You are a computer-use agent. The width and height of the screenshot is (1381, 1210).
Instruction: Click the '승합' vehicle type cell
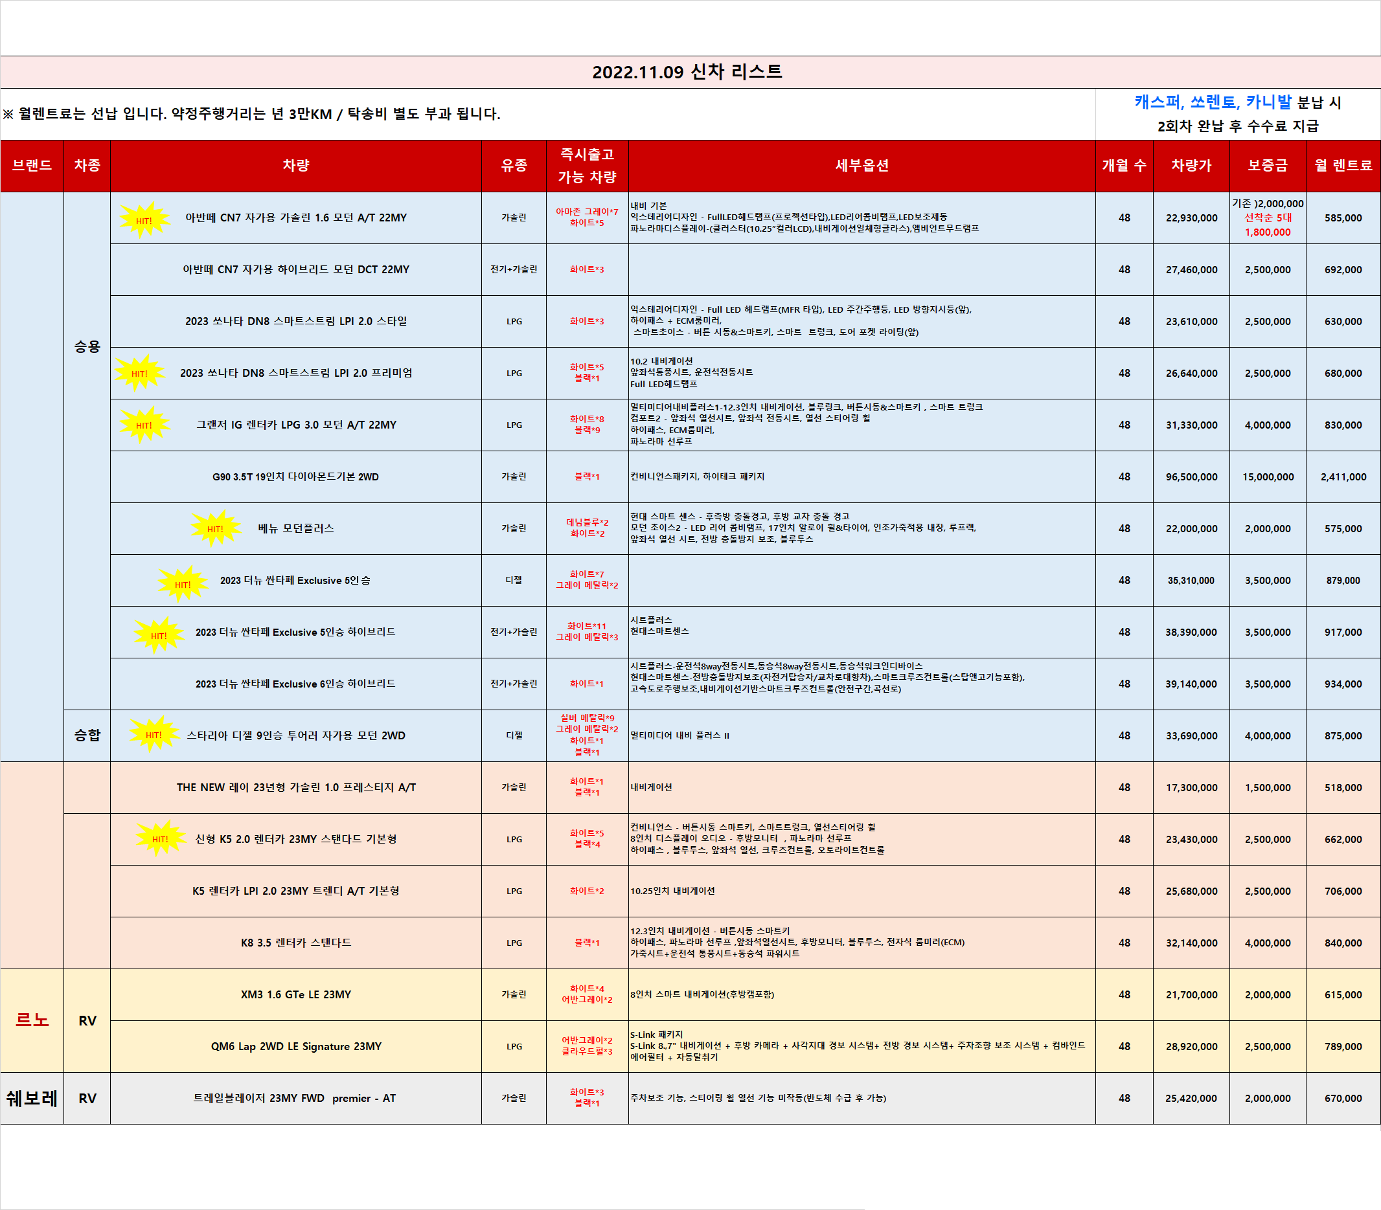[87, 735]
